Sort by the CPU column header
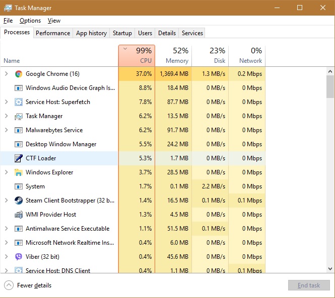 tap(137, 56)
